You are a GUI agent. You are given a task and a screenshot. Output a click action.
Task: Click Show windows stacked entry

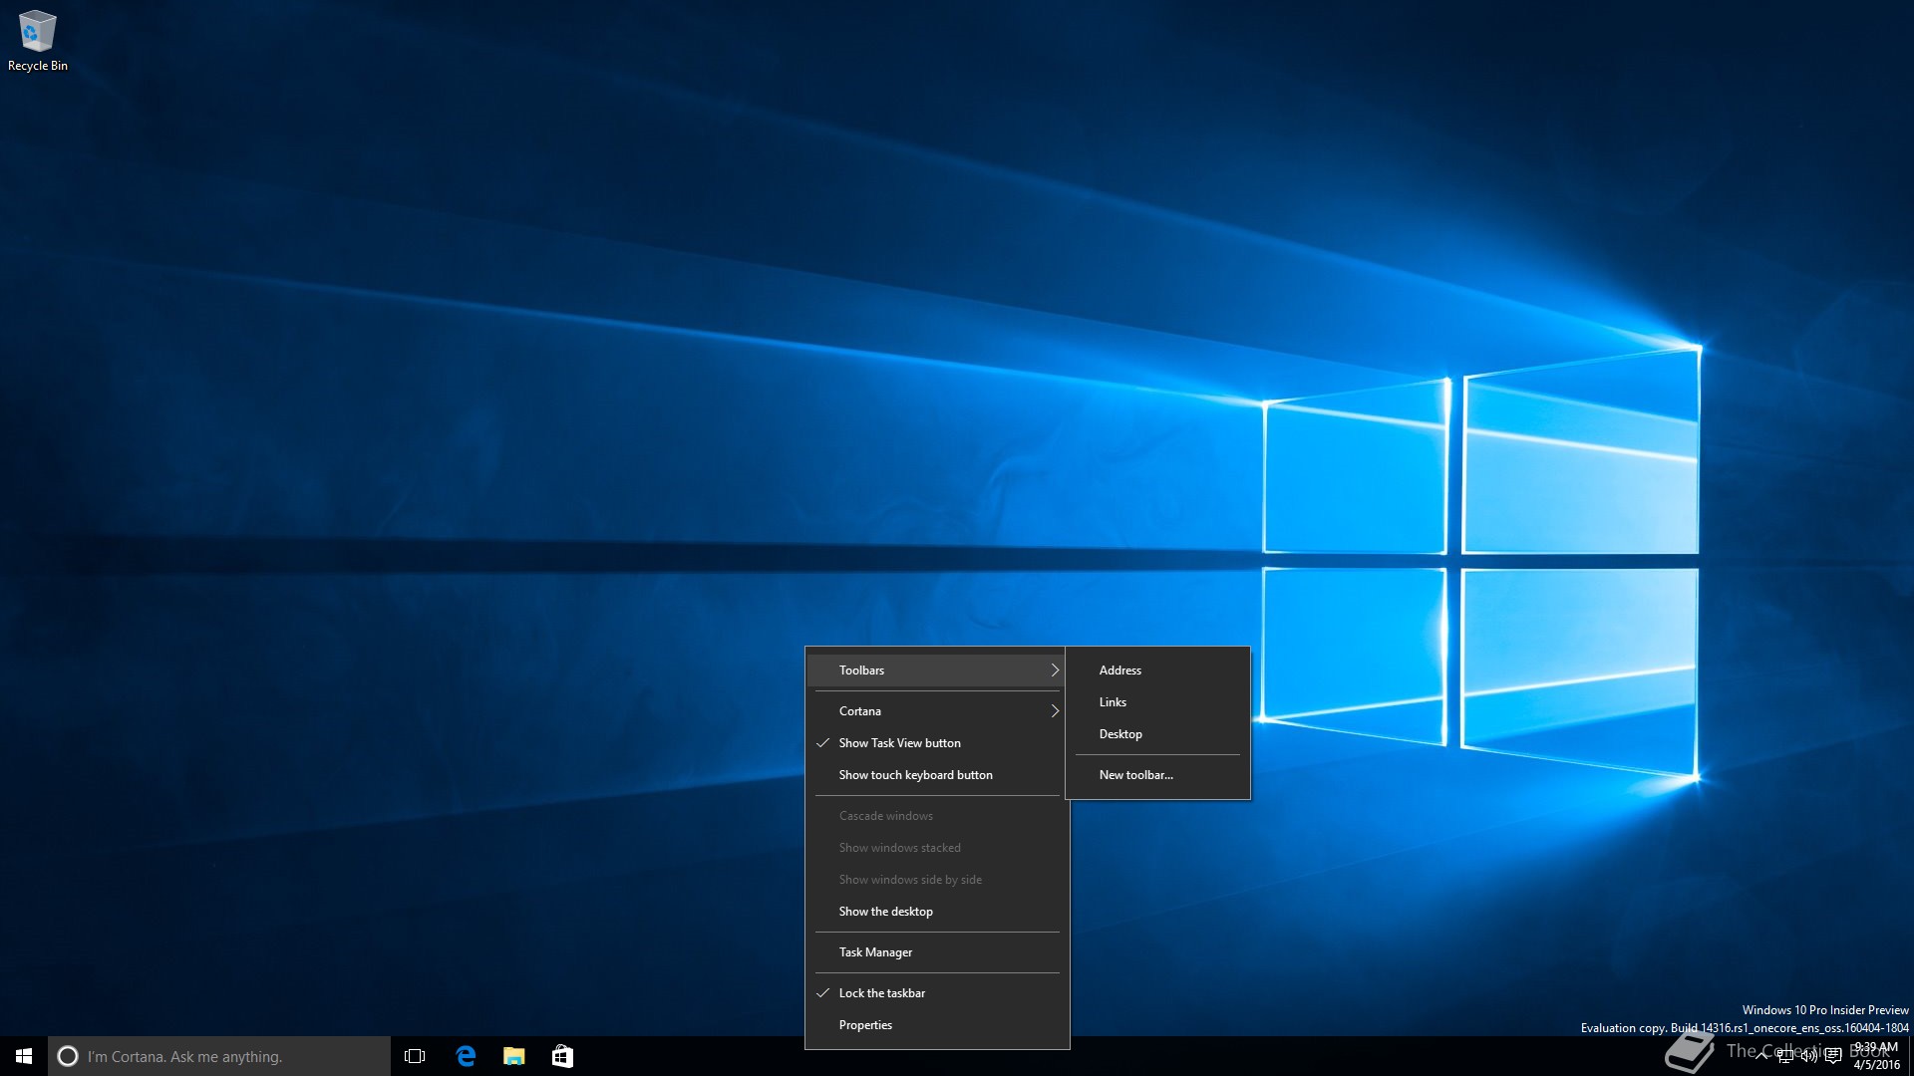937,848
